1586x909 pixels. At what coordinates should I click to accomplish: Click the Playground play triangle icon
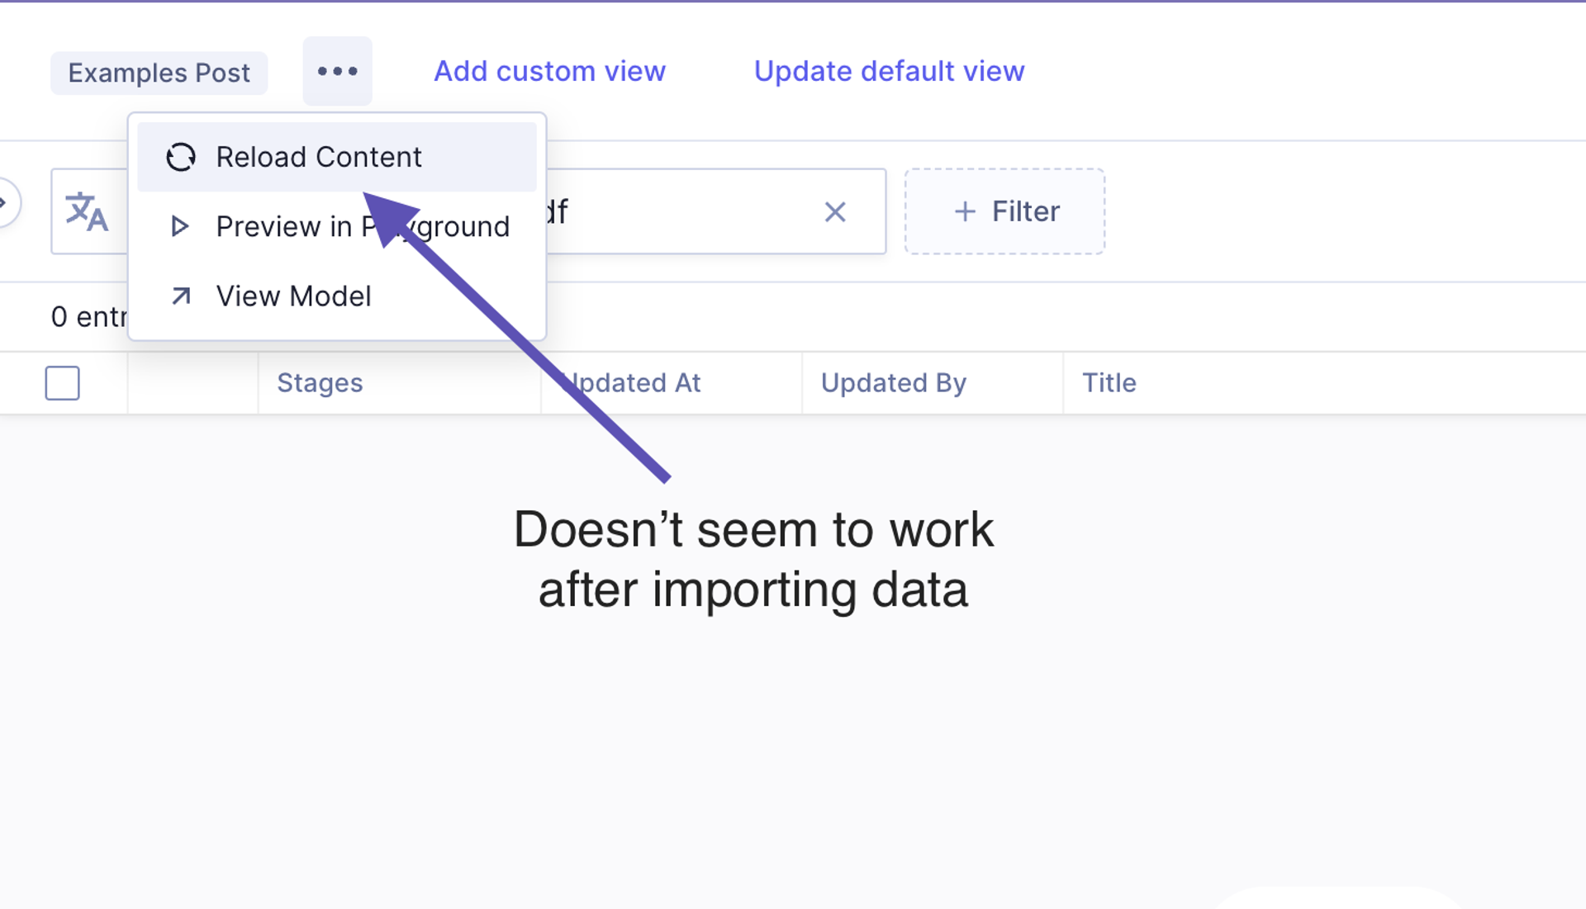(179, 226)
